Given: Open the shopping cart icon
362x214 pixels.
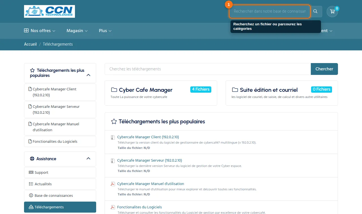Looking at the screenshot, I should [x=332, y=12].
